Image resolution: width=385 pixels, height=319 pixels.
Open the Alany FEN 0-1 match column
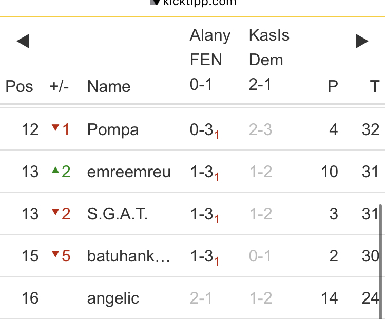tap(209, 60)
